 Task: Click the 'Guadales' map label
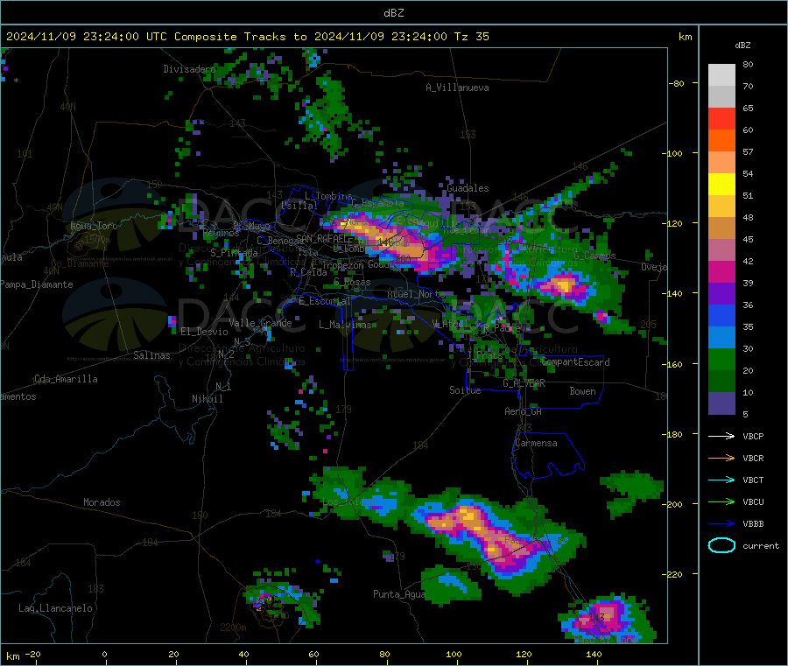pyautogui.click(x=468, y=188)
